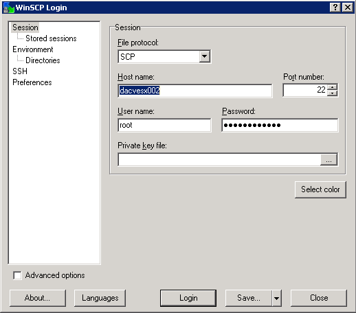Click the Password field
Viewport: 356px width, 313px height.
click(x=280, y=125)
